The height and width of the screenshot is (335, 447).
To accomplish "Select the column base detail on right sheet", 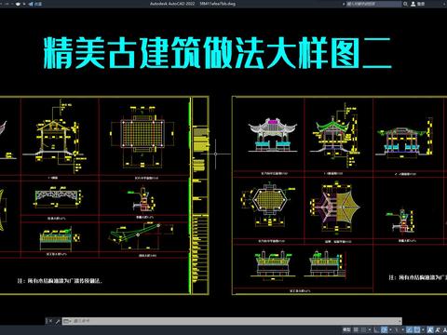I will (401, 220).
